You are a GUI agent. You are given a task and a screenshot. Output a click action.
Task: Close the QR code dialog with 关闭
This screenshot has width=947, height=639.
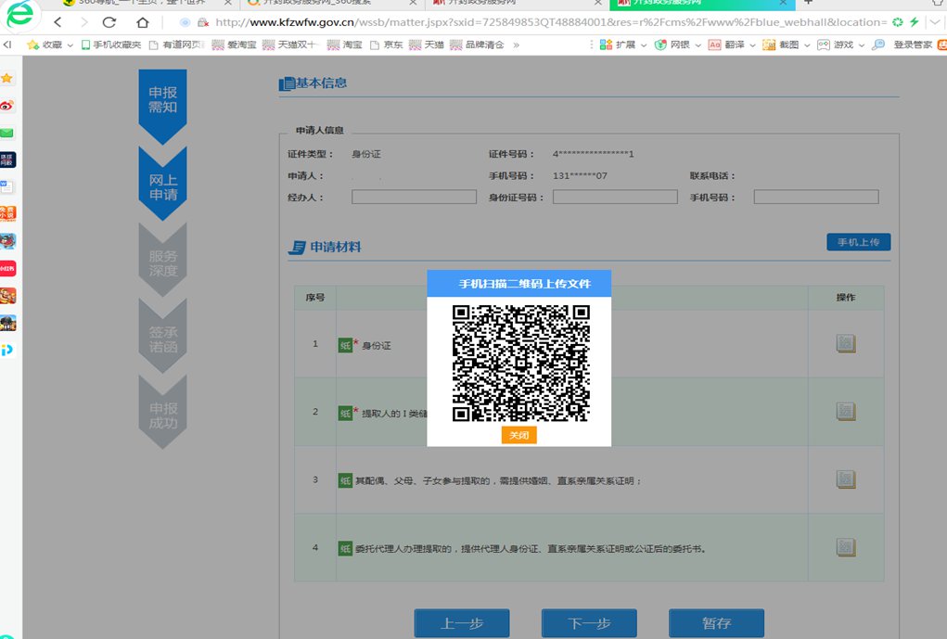click(518, 436)
